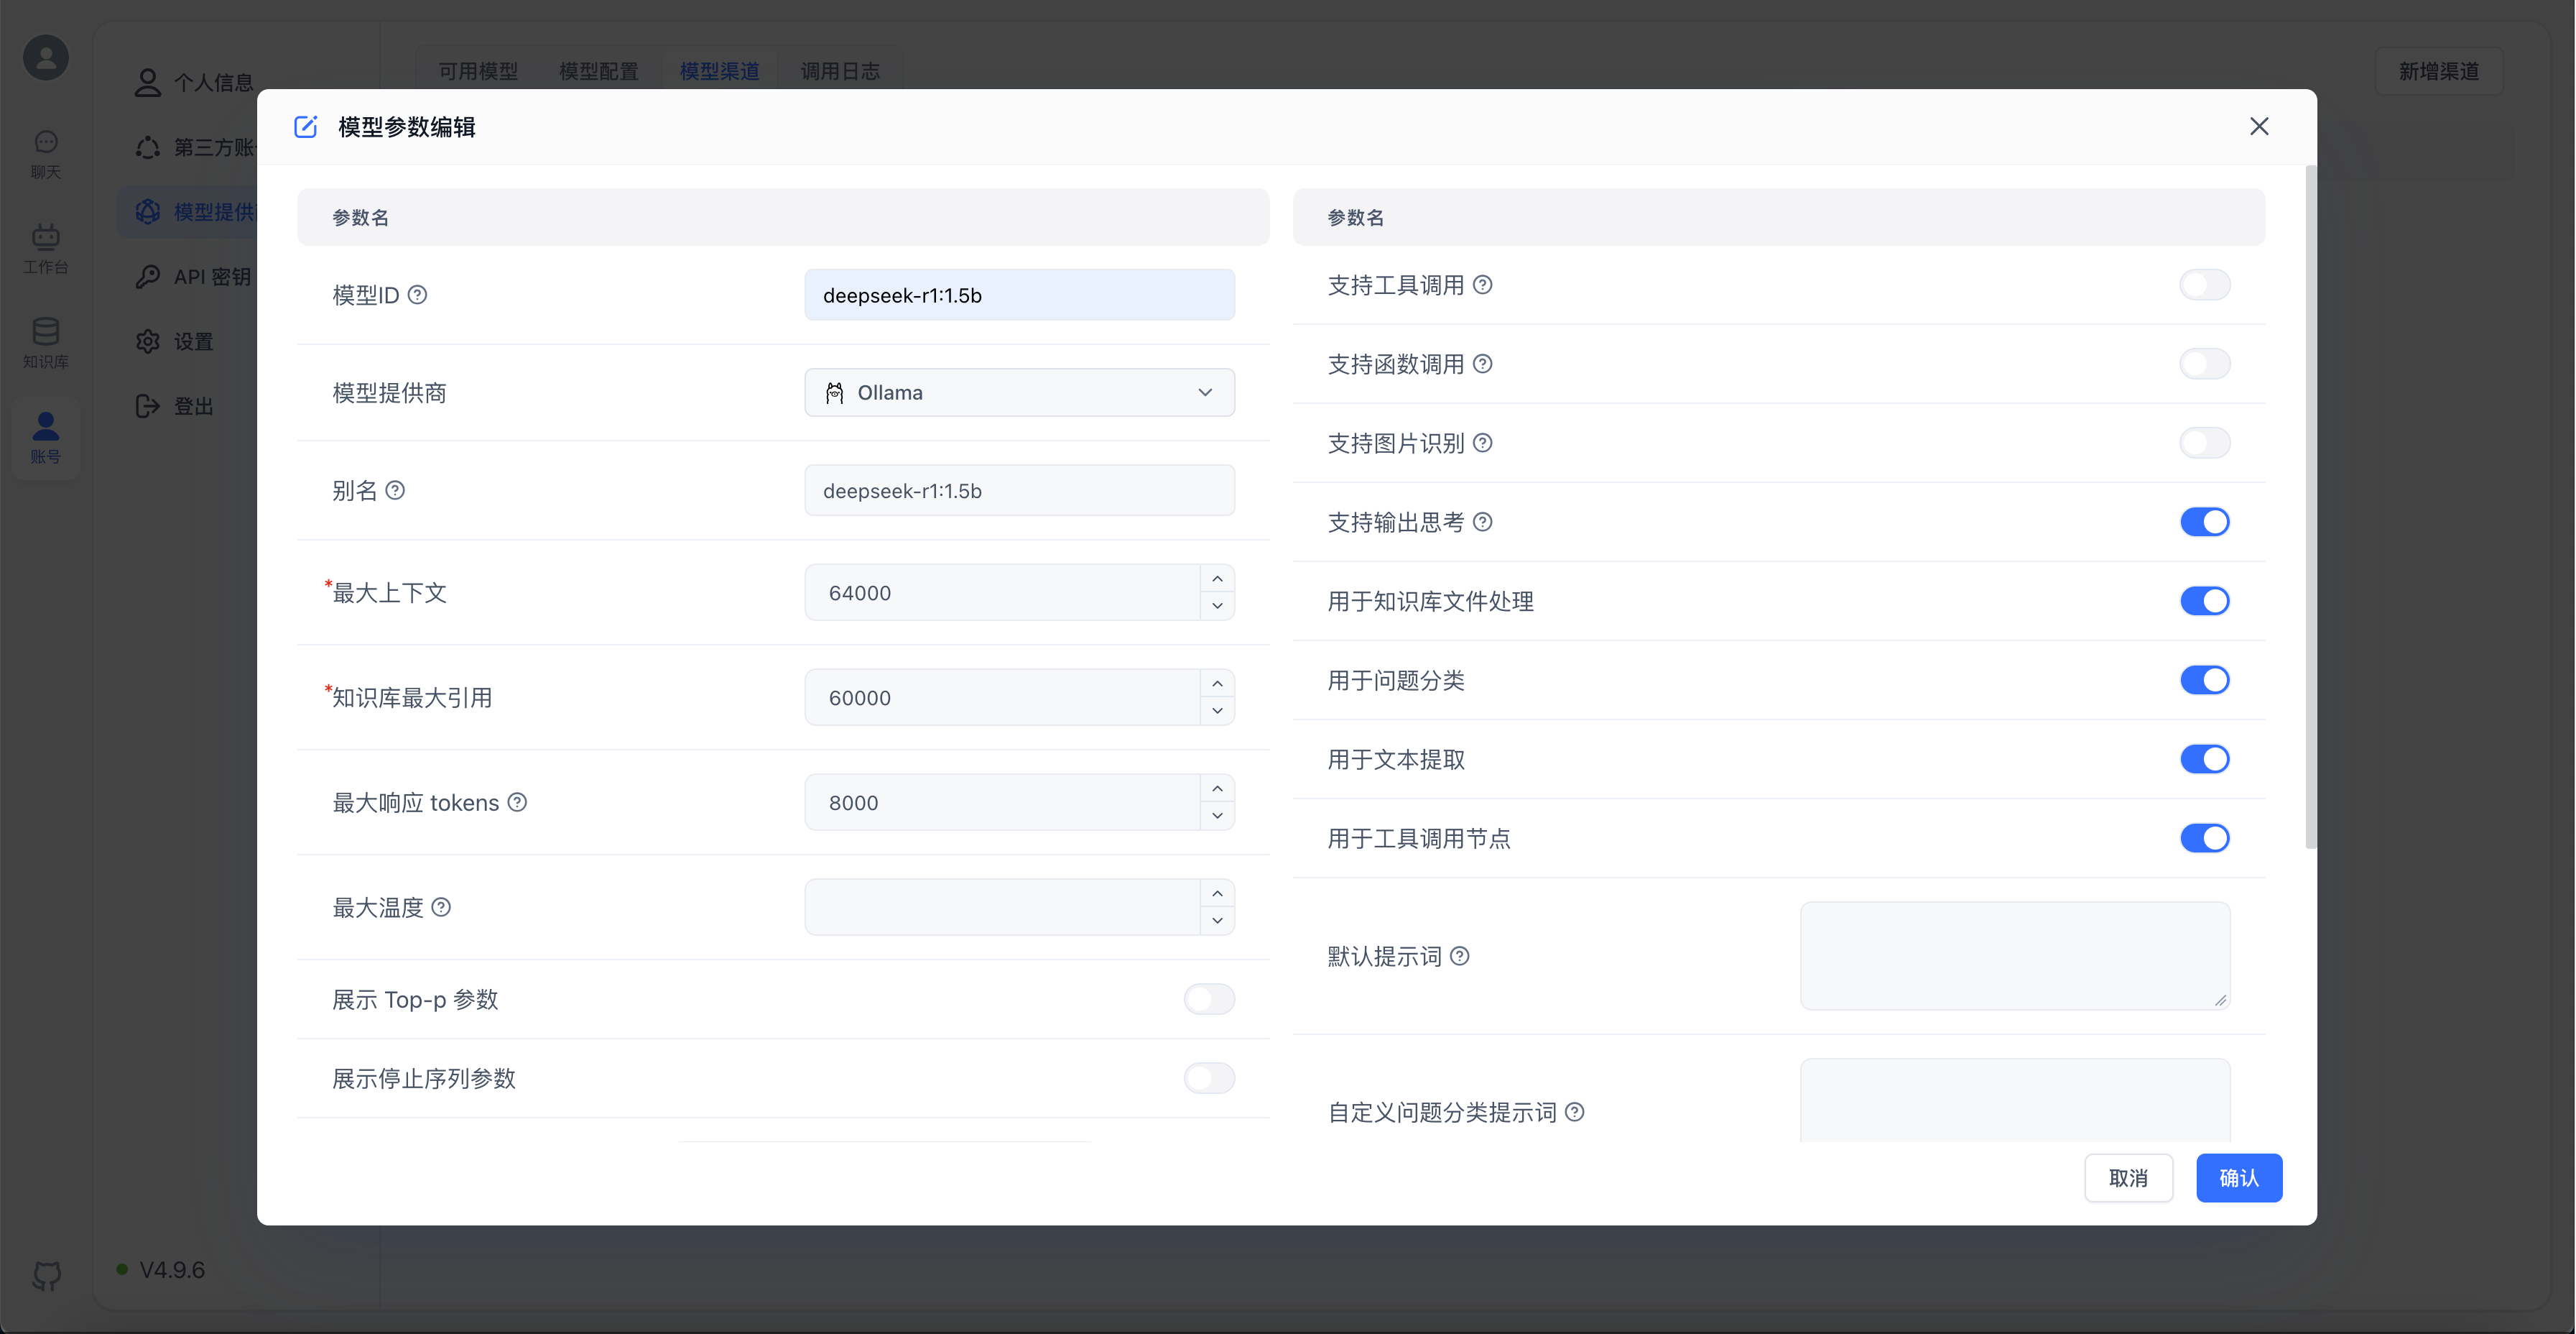The image size is (2576, 1334).
Task: Open the 模型提供商 Ollama dropdown
Action: (x=1019, y=392)
